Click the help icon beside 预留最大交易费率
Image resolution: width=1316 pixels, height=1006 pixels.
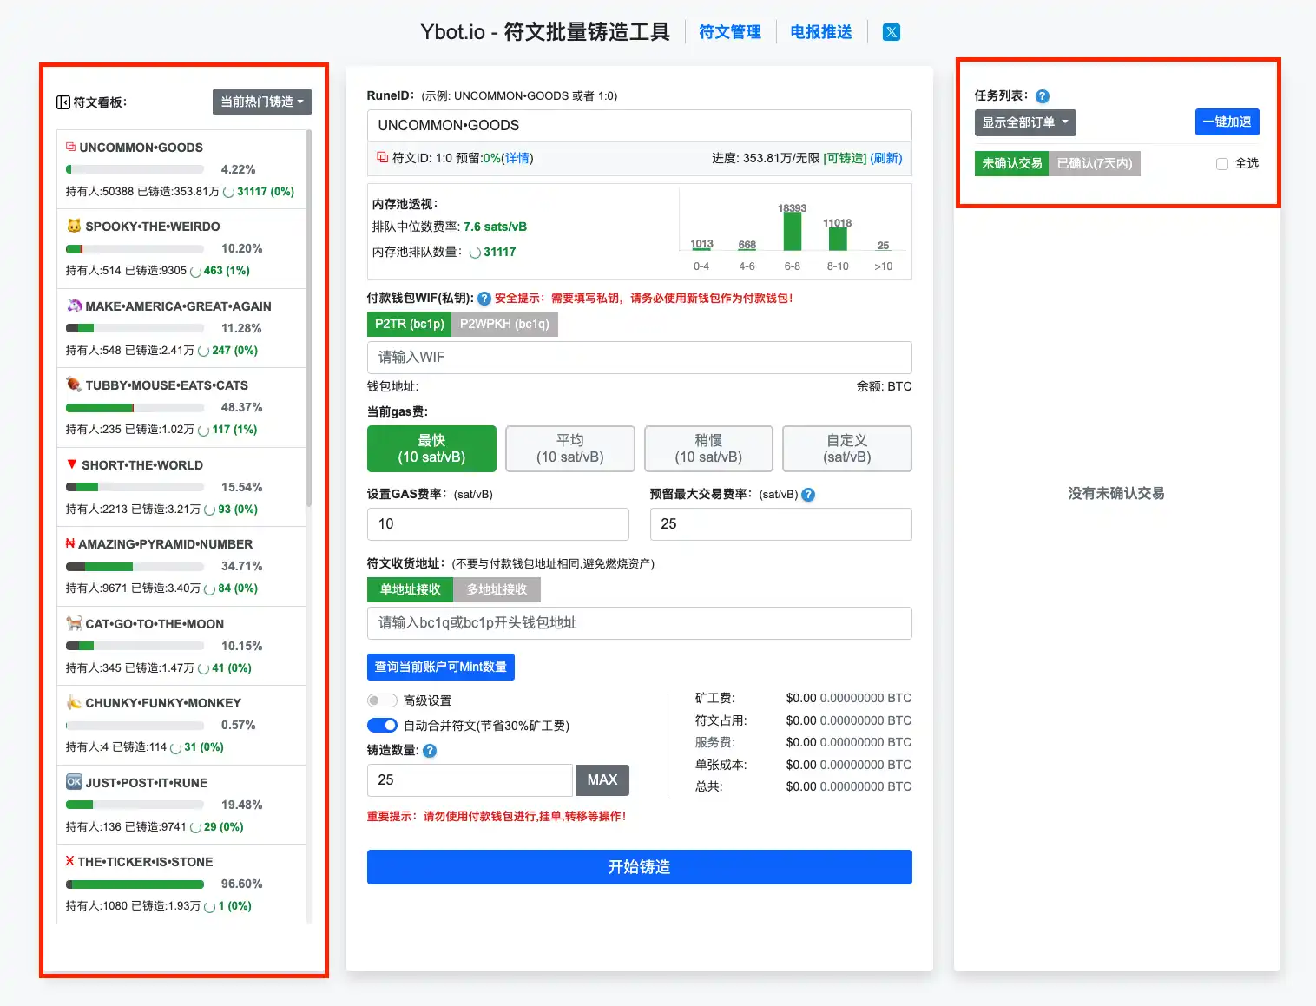click(807, 495)
